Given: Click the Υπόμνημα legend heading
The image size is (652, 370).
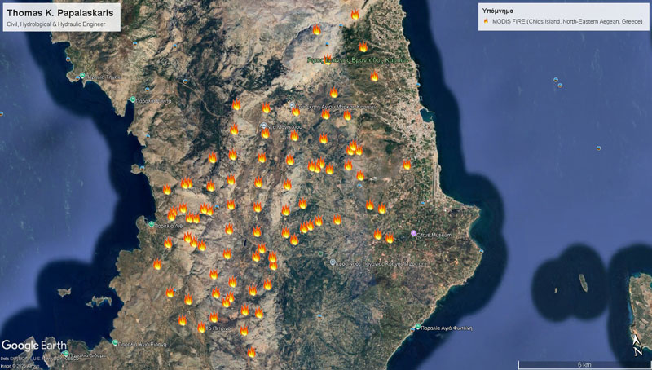Looking at the screenshot, I should point(498,11).
